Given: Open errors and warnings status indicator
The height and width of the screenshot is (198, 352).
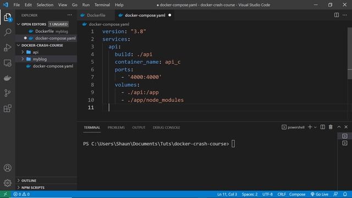Looking at the screenshot, I should [x=21, y=194].
